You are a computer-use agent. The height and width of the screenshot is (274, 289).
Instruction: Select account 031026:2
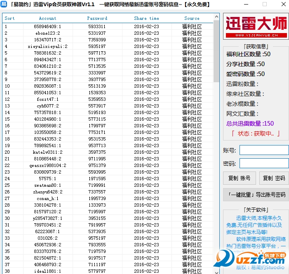pos(47,238)
